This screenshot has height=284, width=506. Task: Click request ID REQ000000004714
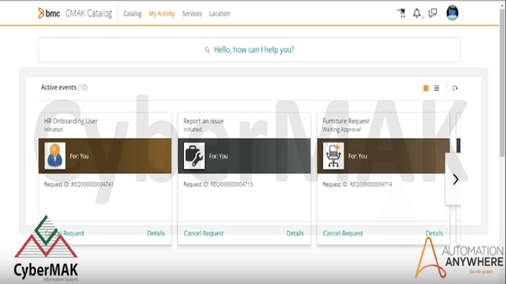coord(371,184)
